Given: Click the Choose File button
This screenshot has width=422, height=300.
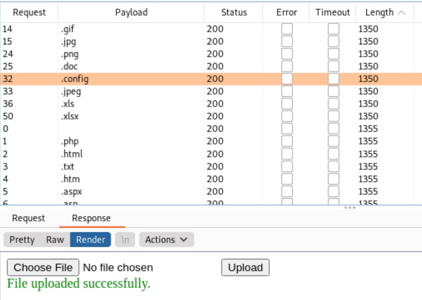Looking at the screenshot, I should click(x=43, y=268).
